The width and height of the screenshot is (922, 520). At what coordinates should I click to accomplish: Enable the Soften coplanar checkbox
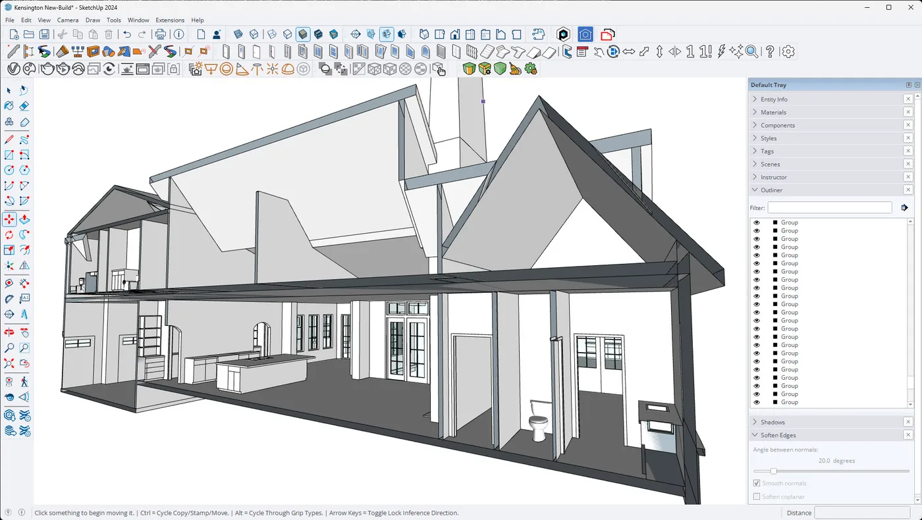757,496
